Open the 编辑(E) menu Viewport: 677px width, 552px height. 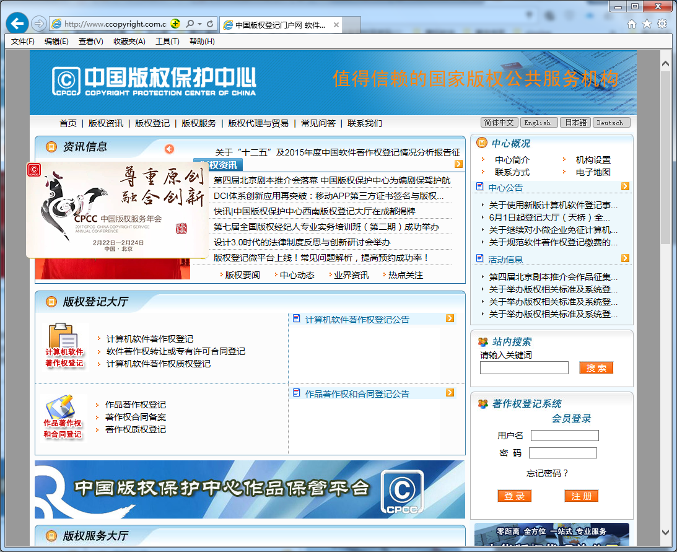[56, 42]
